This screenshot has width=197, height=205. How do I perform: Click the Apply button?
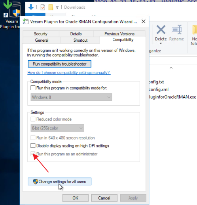click(133, 198)
